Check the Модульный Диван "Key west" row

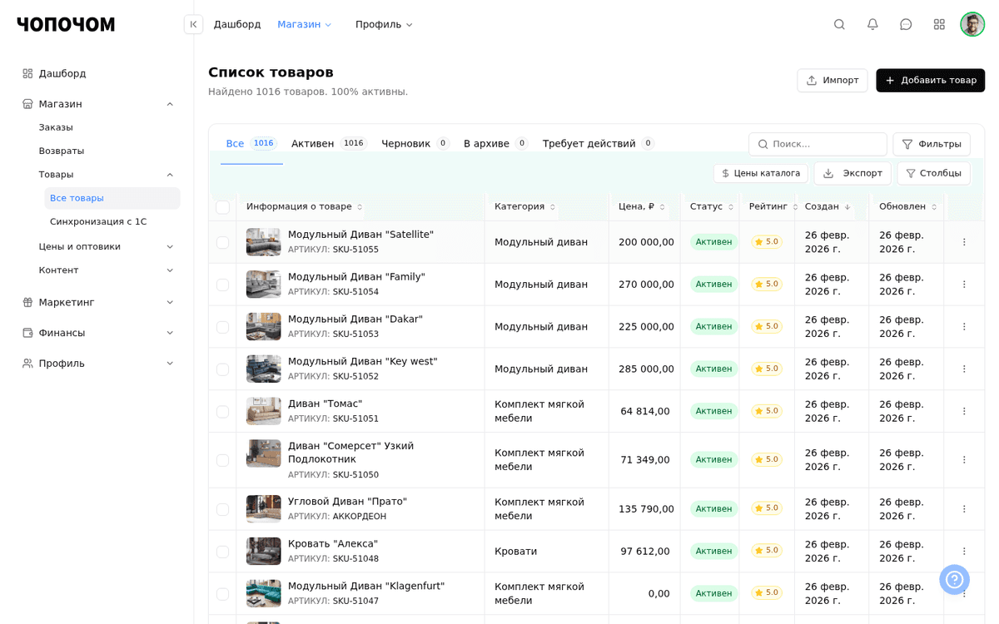(x=222, y=369)
